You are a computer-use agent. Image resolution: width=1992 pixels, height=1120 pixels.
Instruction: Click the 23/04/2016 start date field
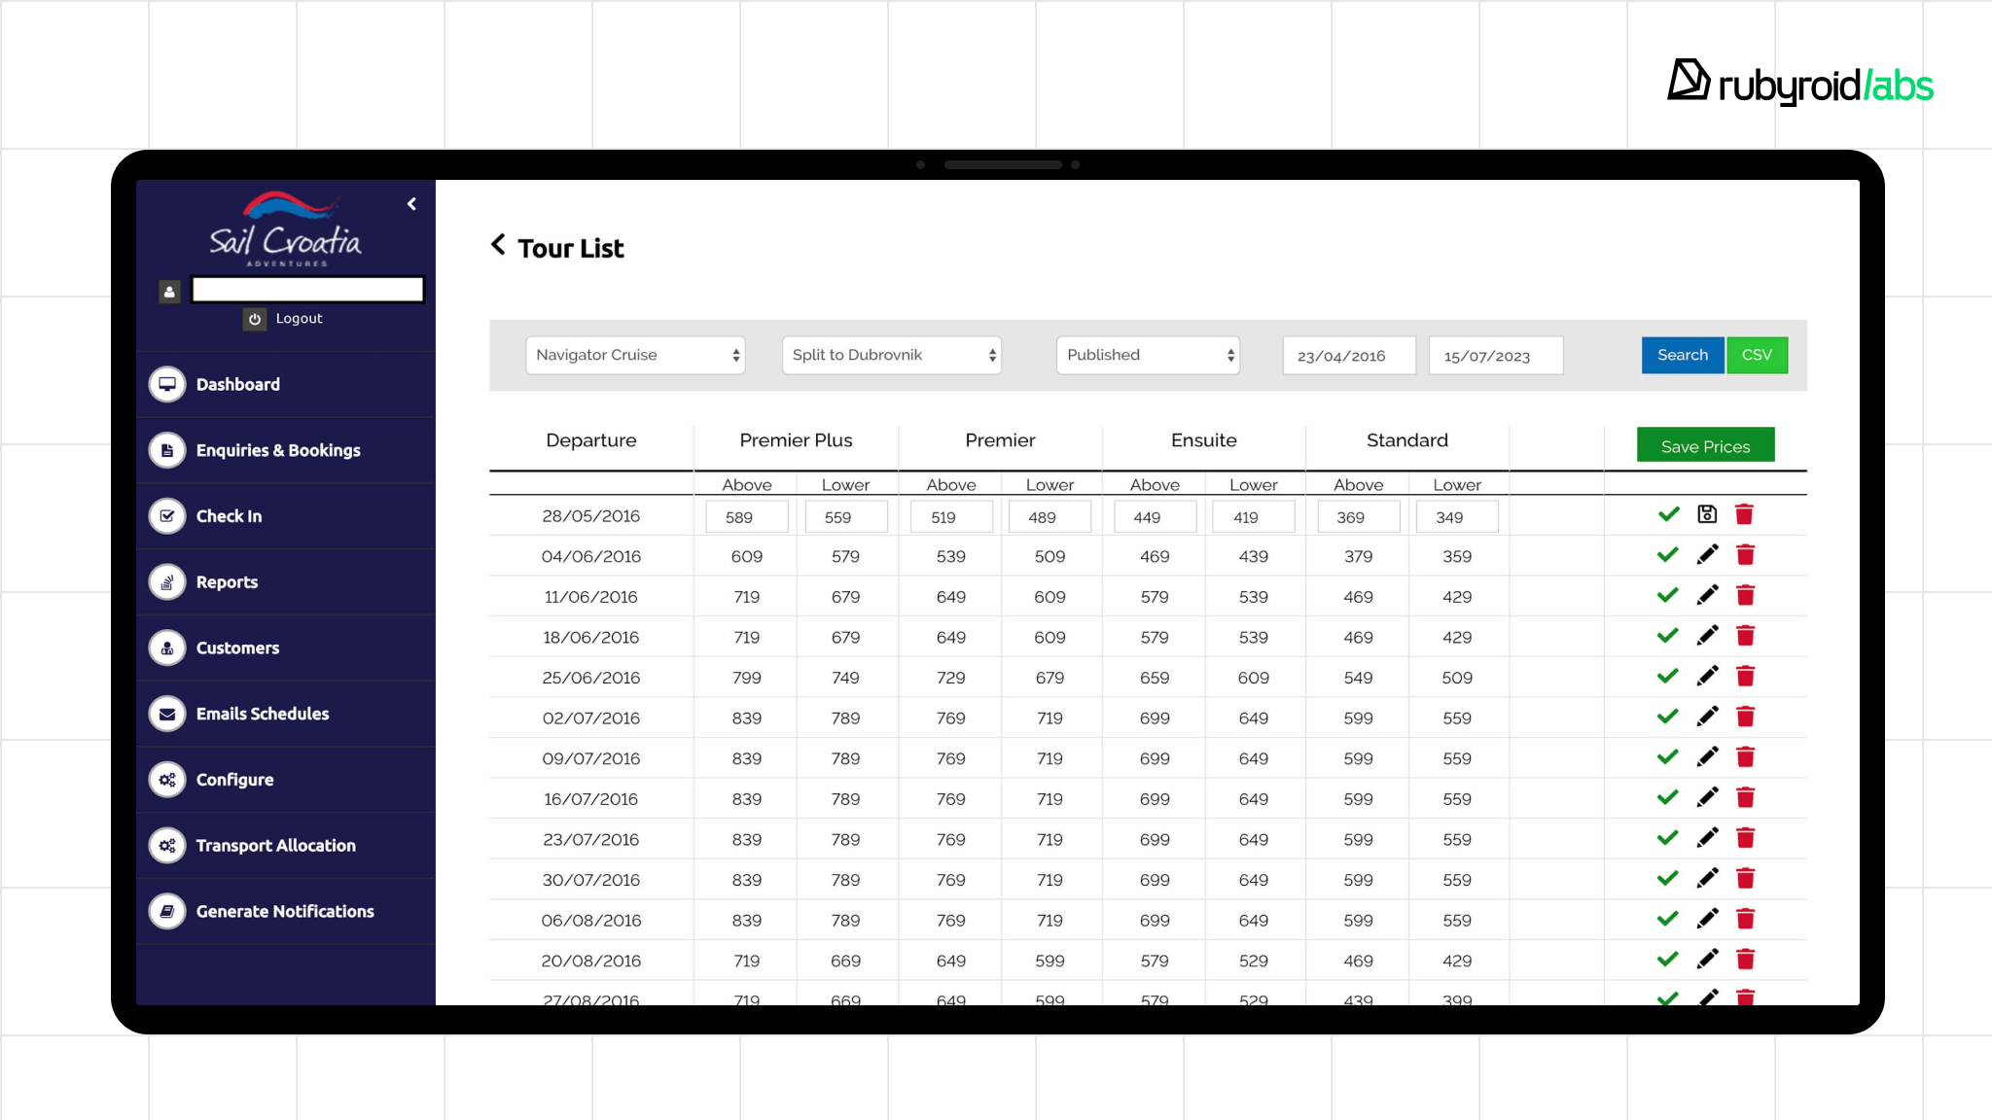tap(1348, 356)
